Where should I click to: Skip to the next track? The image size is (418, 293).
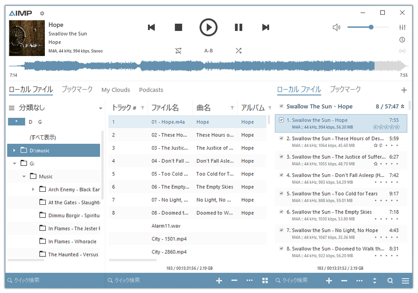pos(265,27)
